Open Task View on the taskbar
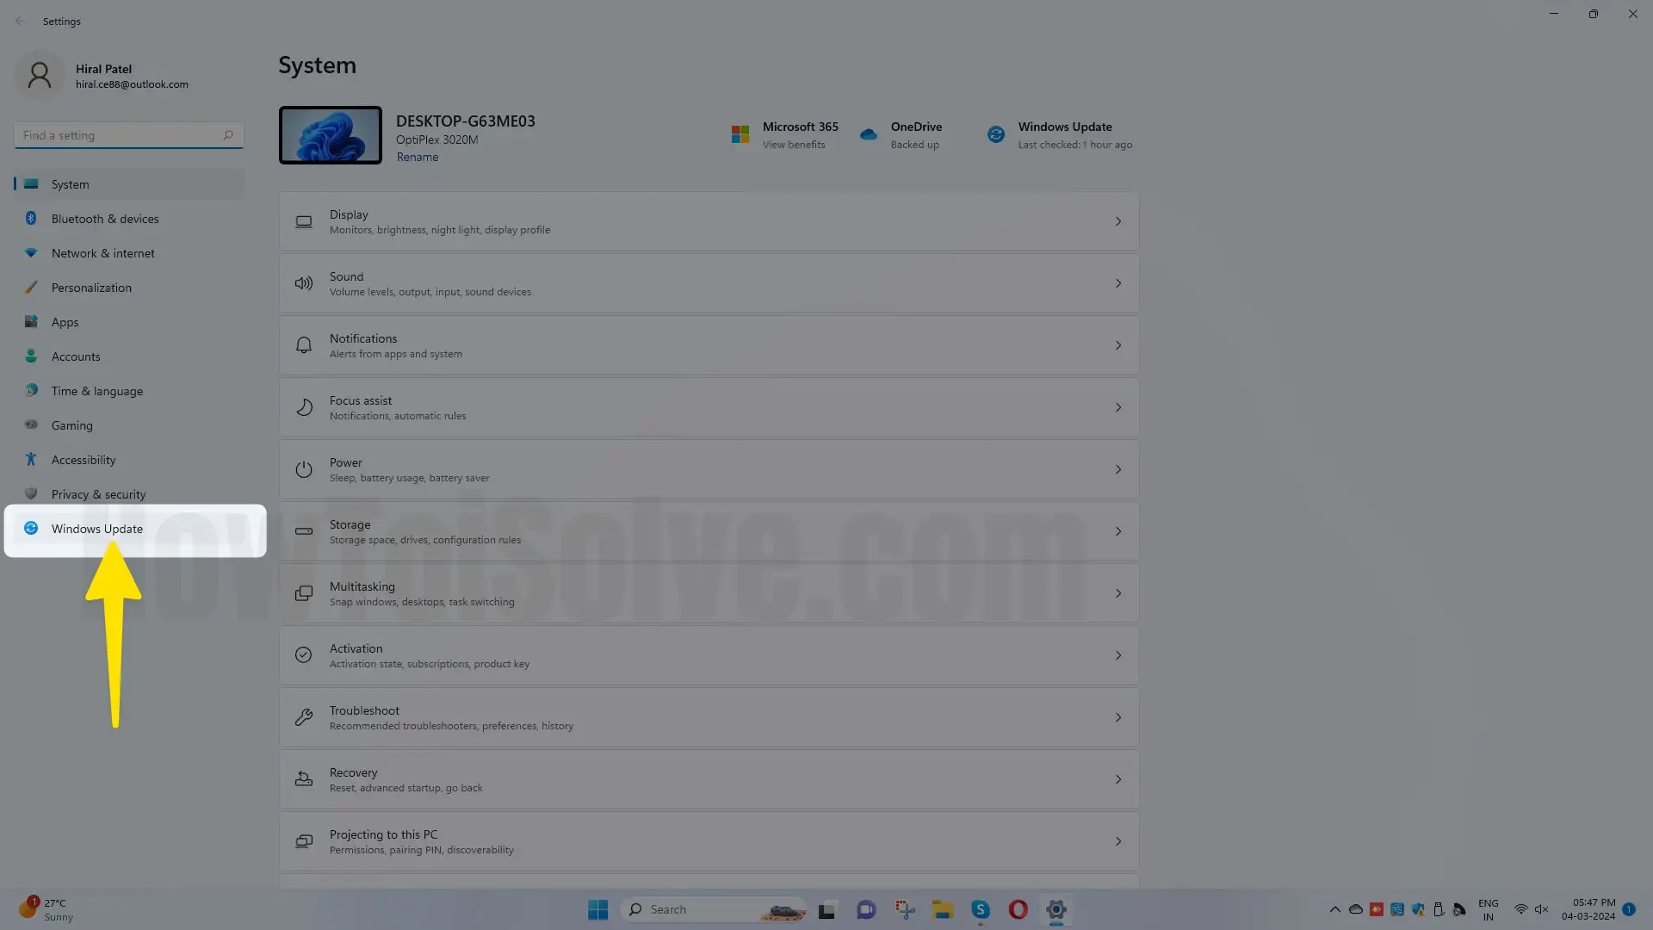 pos(827,909)
